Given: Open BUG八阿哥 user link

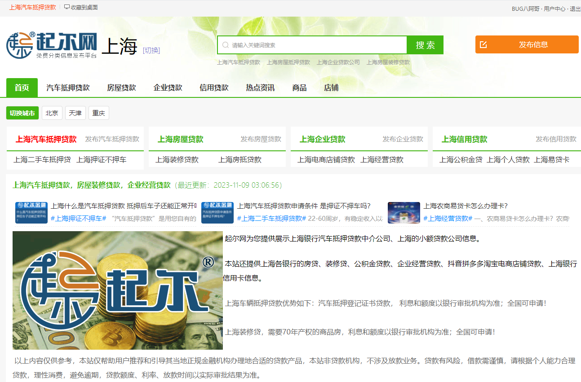Looking at the screenshot, I should tap(526, 9).
